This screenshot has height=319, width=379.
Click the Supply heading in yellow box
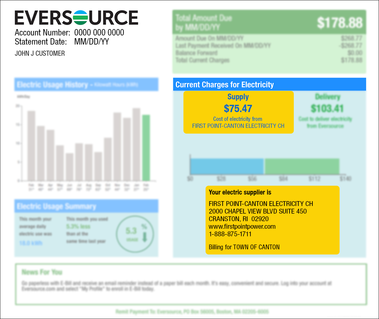pos(238,97)
